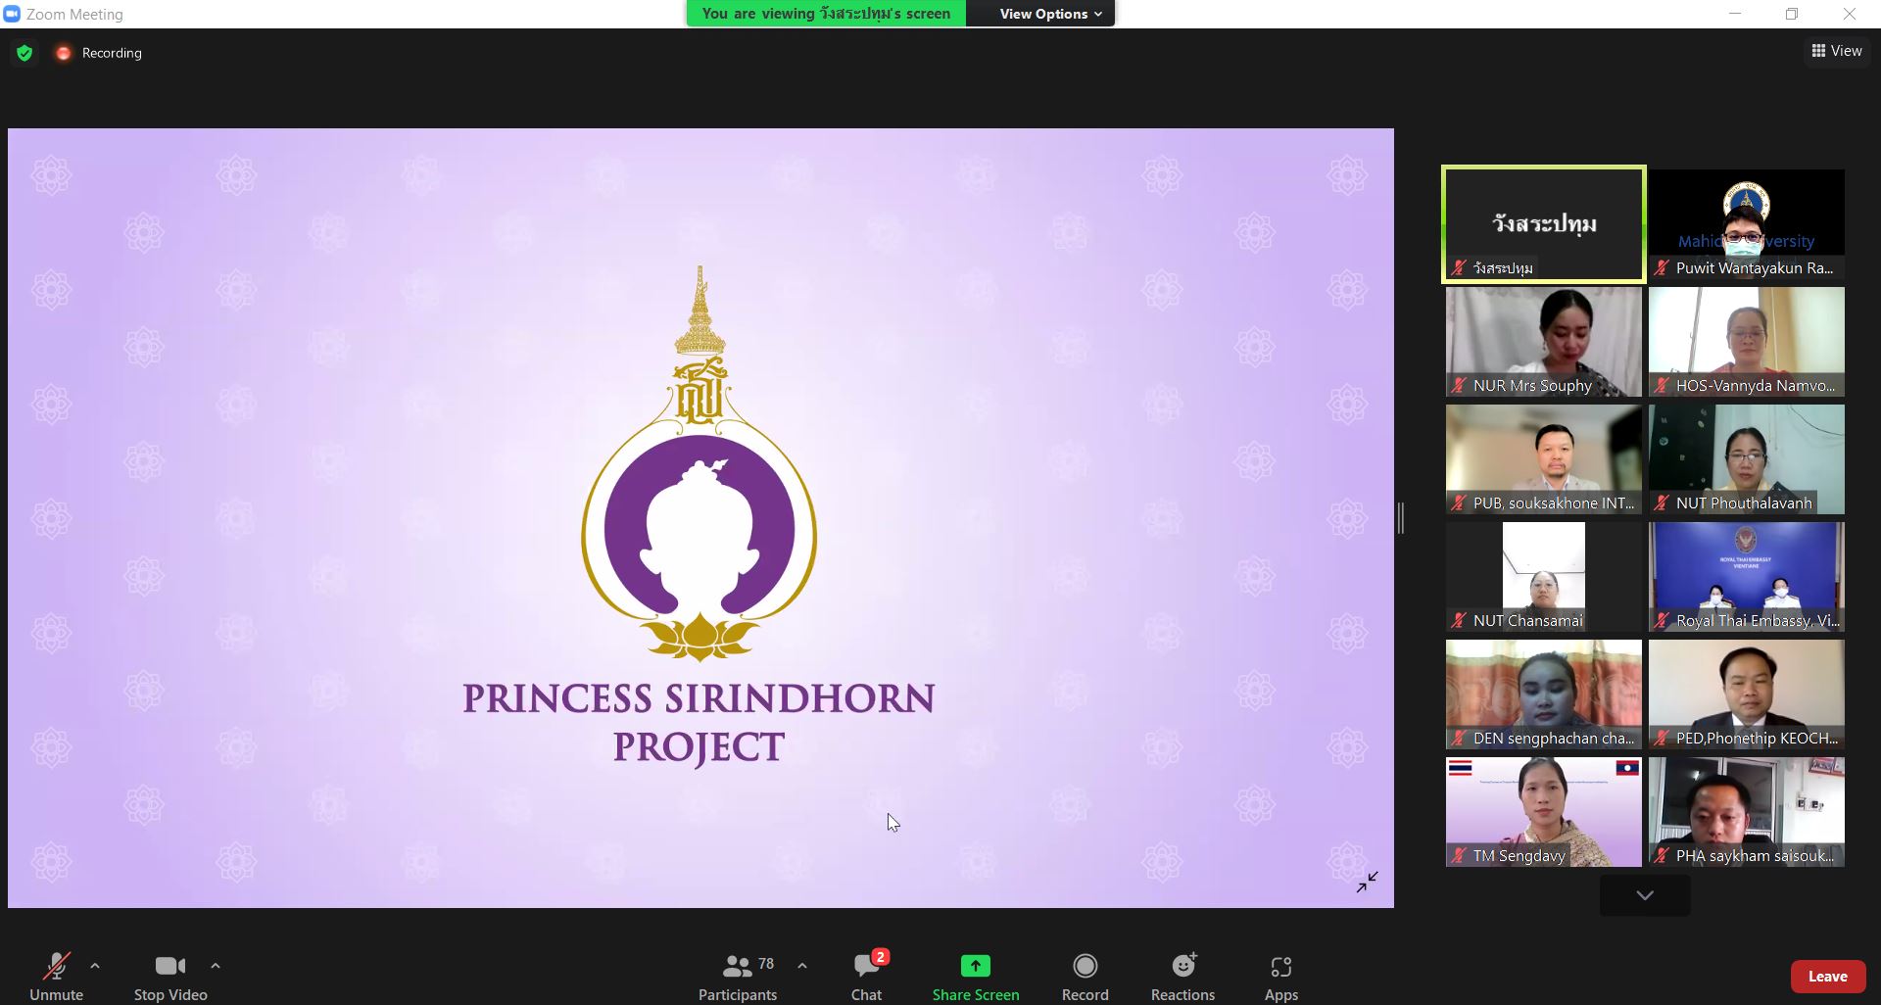Click muted mic icon on HOS-Vannyda tile
Screen dimensions: 1881x1005
pos(1662,386)
